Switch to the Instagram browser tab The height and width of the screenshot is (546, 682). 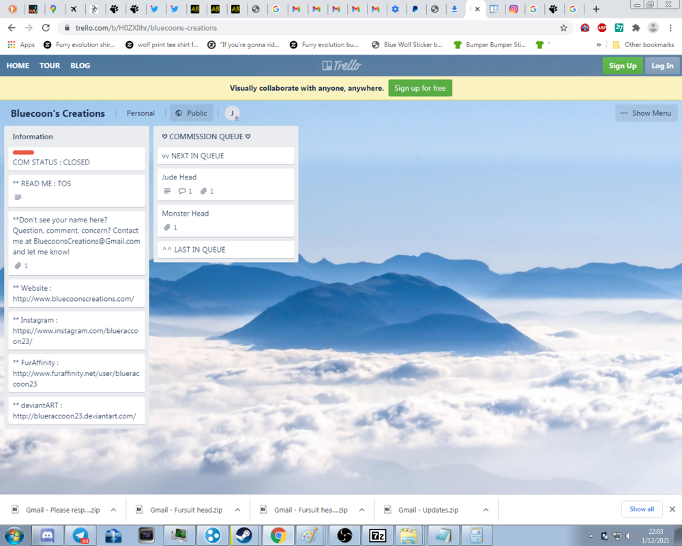(x=514, y=10)
